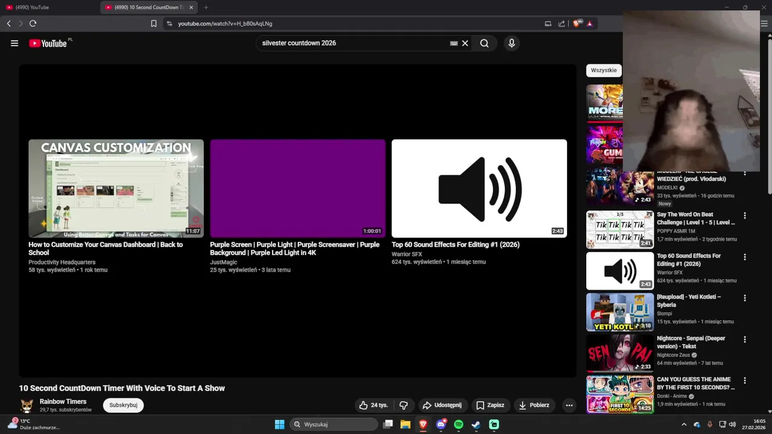Click the cast/install screen icon in address bar
Image resolution: width=772 pixels, height=434 pixels.
click(x=548, y=24)
